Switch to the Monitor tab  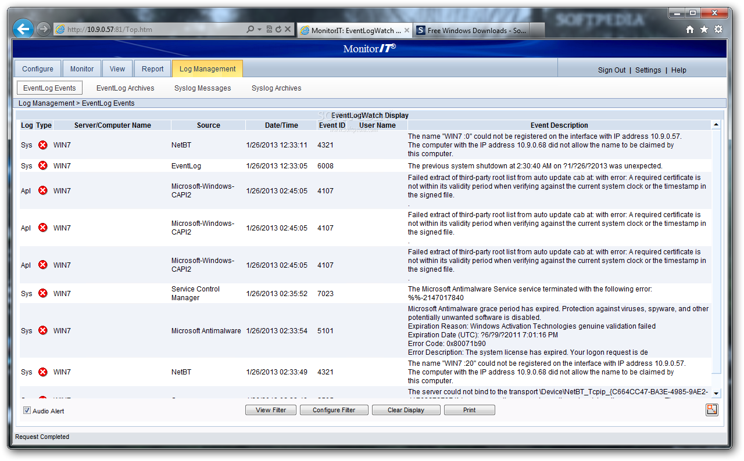(82, 69)
